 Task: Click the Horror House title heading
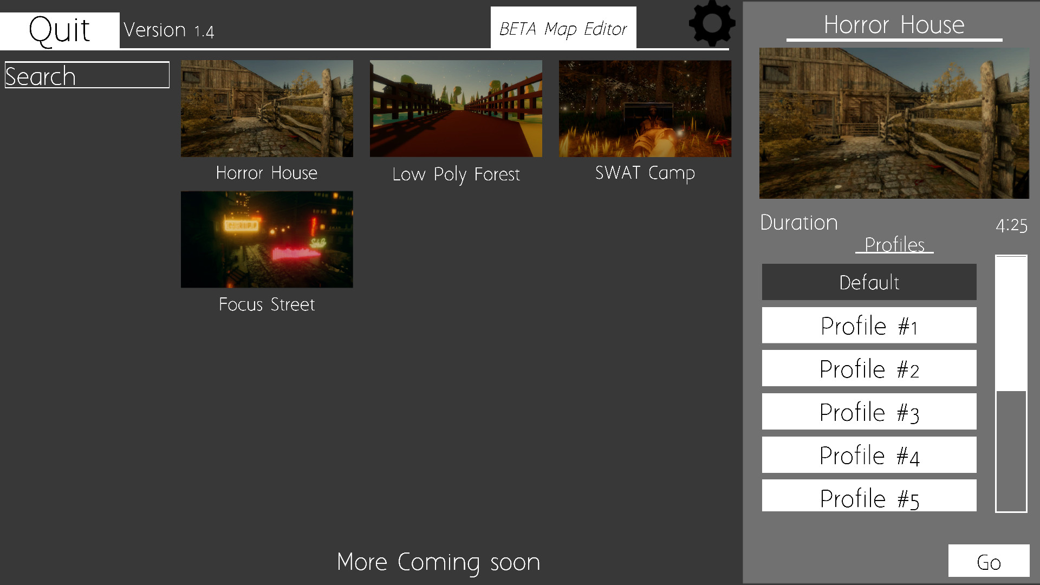click(894, 24)
